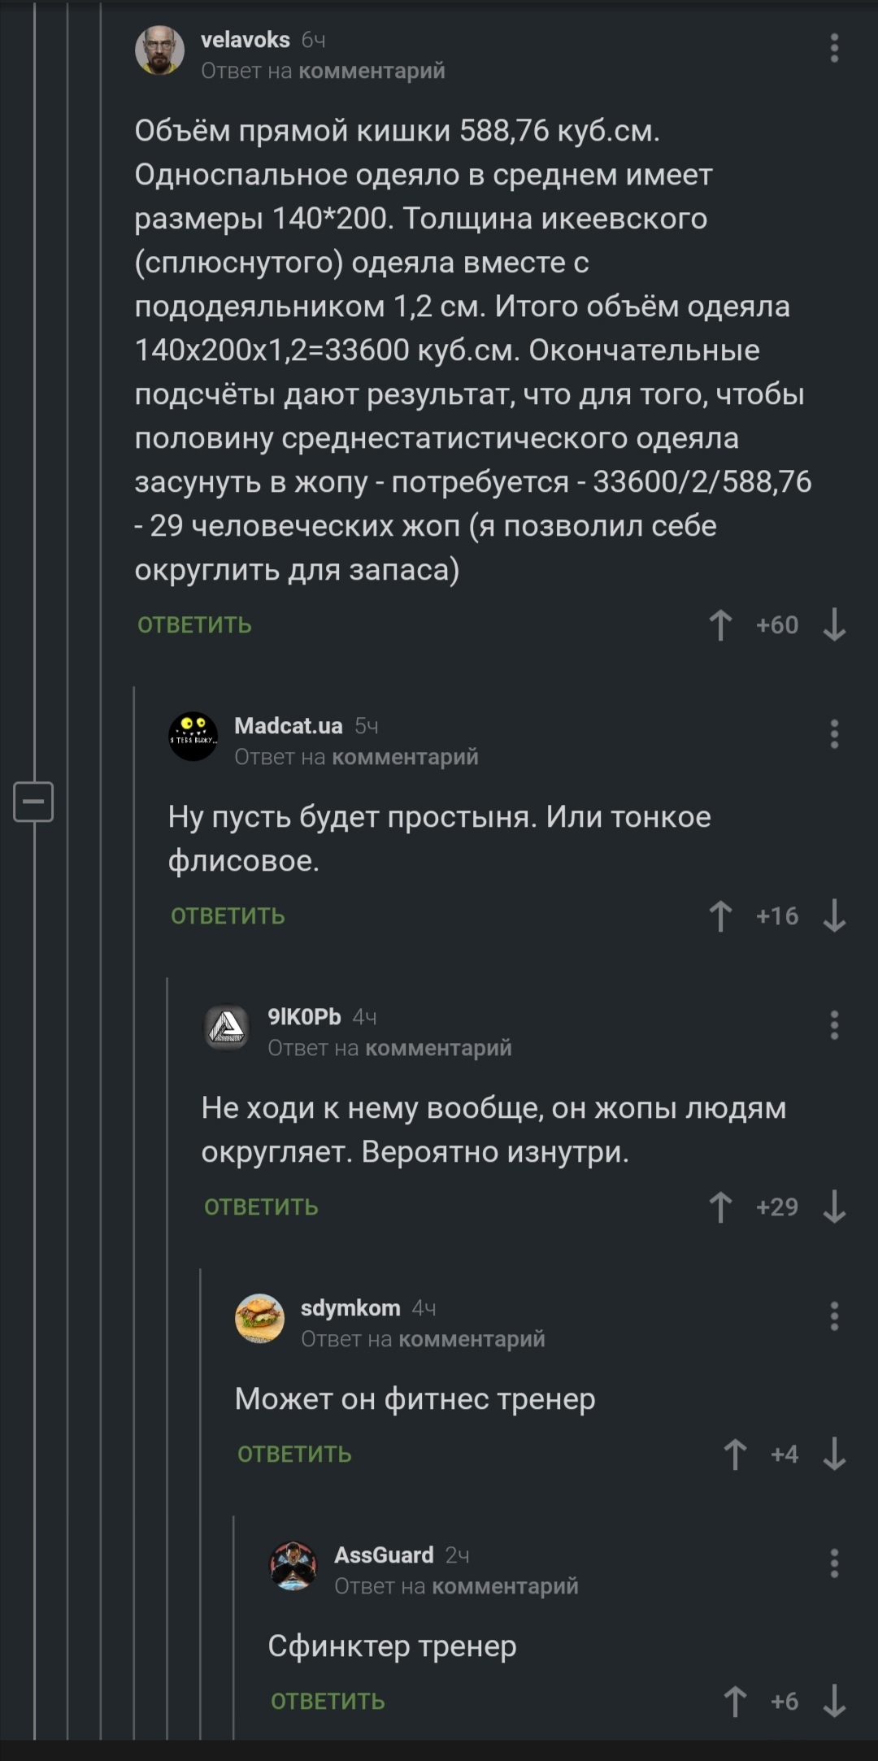This screenshot has width=878, height=1761.
Task: Upvote the 9lK0Pb comment
Action: coord(720,1207)
